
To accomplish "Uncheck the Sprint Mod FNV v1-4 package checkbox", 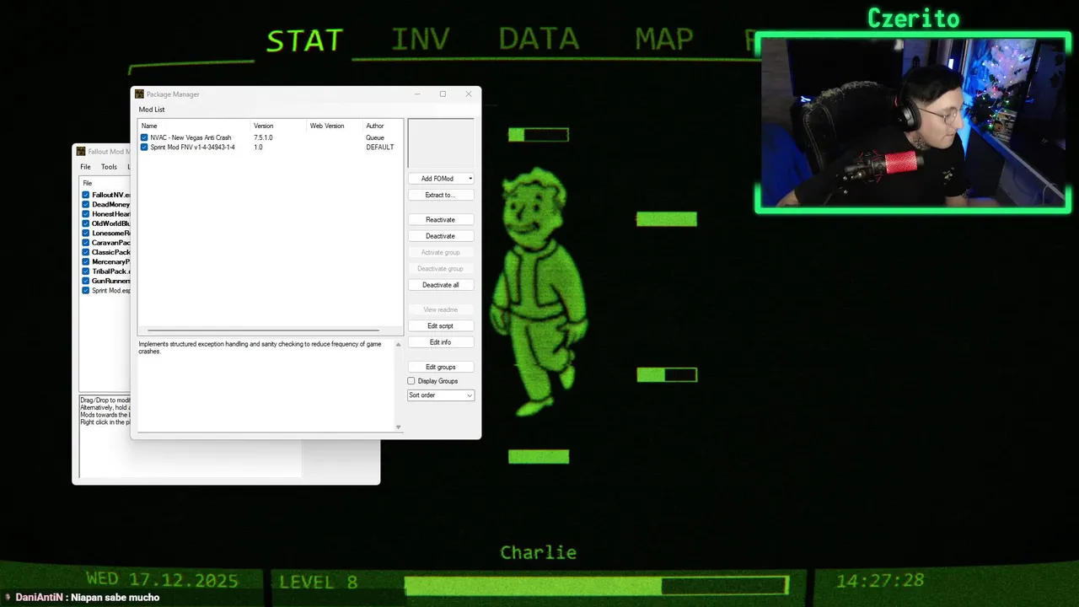I will click(x=144, y=148).
